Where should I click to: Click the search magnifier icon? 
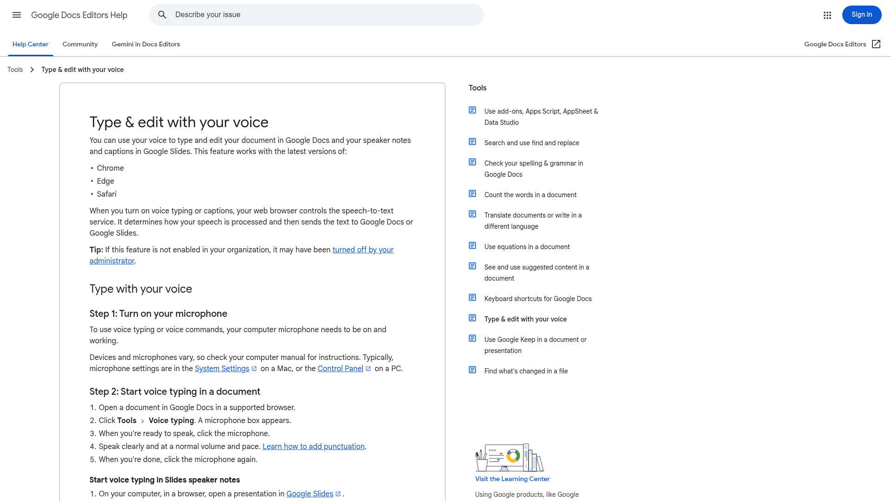coord(162,15)
